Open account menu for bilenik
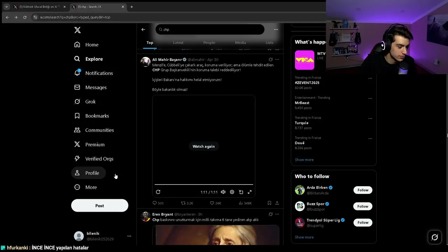448x252 pixels. click(129, 236)
